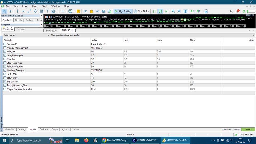Select the Fibonacci retracement tool

pos(42,11)
